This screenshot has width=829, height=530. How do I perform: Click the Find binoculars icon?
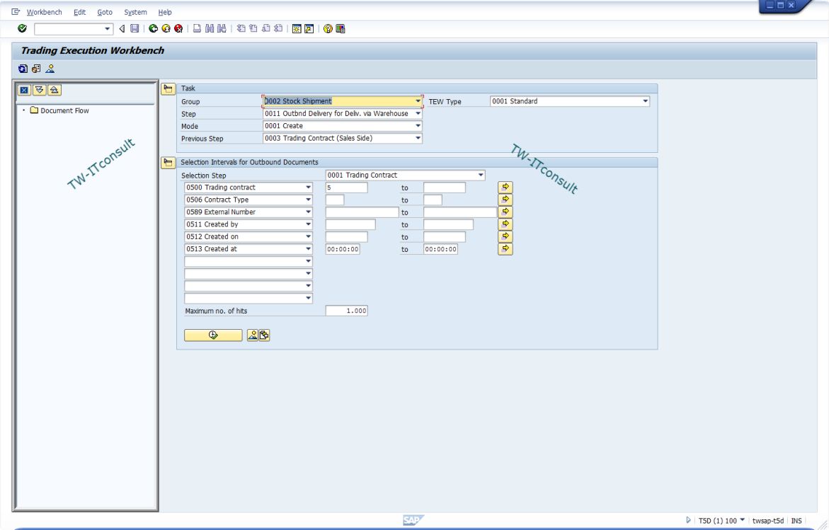208,28
